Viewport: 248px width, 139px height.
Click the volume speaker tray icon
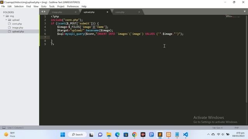click(223, 134)
